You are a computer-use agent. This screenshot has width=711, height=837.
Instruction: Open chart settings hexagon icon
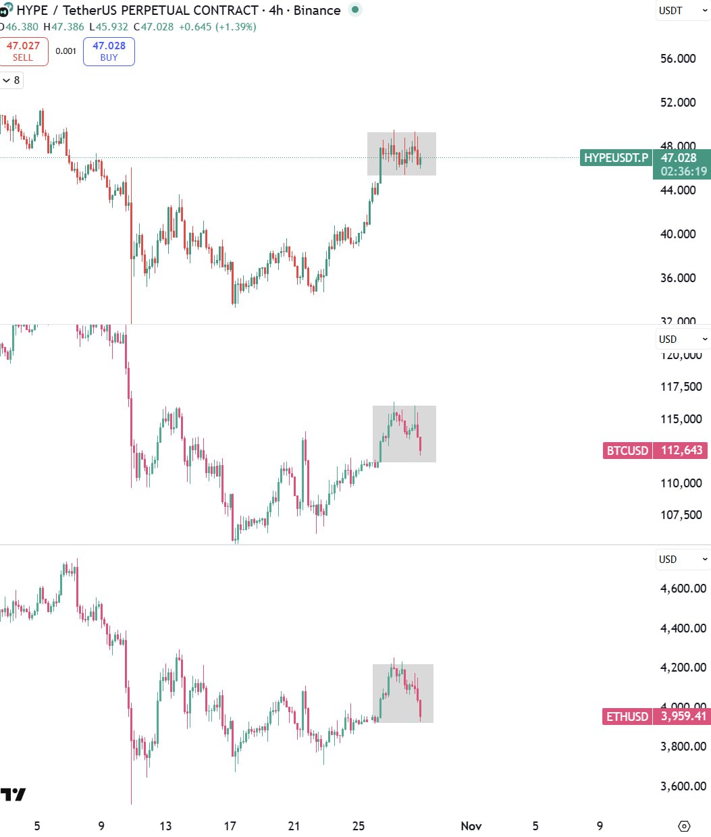683,826
